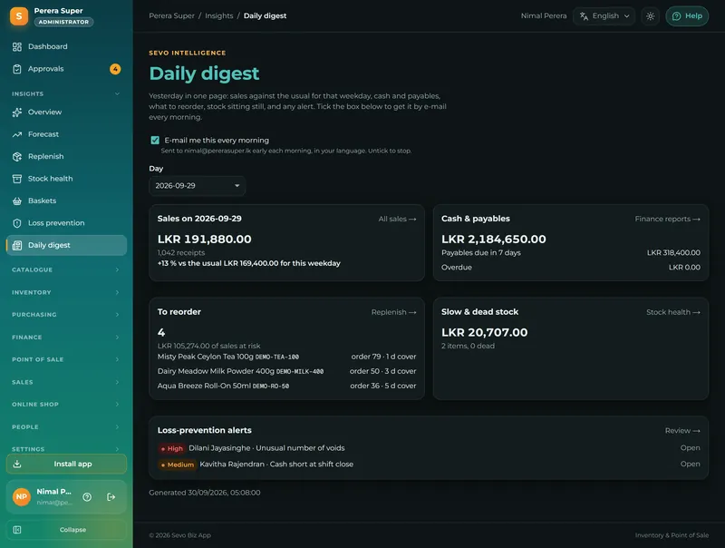Collapse the sidebar with the Collapse button
The height and width of the screenshot is (548, 725).
click(66, 530)
